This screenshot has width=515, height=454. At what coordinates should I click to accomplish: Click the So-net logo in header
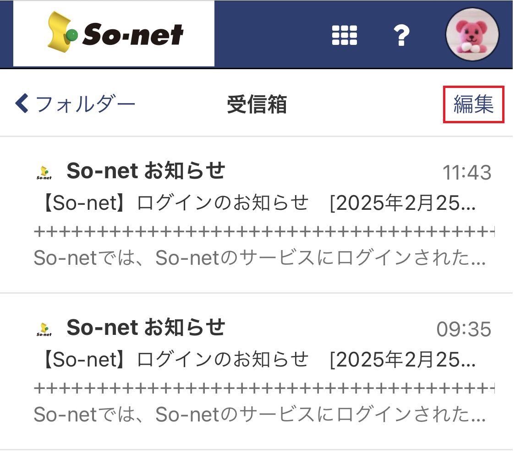(x=114, y=34)
